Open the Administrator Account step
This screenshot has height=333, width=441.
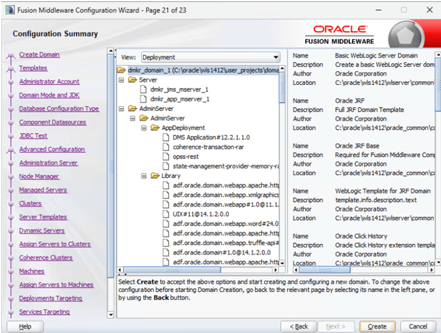pos(49,81)
